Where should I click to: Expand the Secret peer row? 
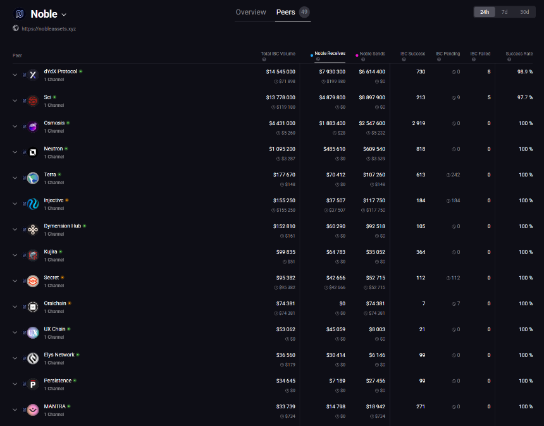(x=15, y=281)
